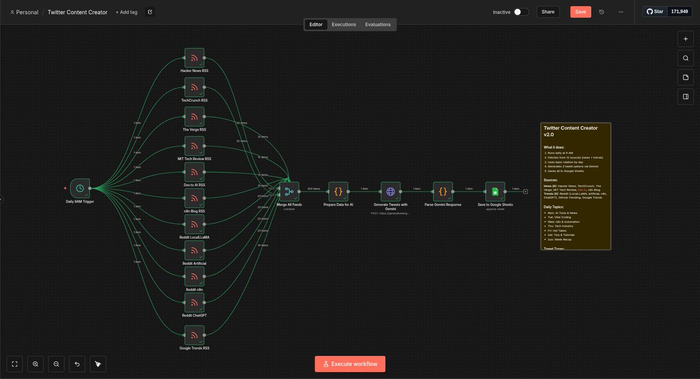Viewport: 700px width, 379px height.
Task: Click the zoom in icon
Action: click(36, 364)
